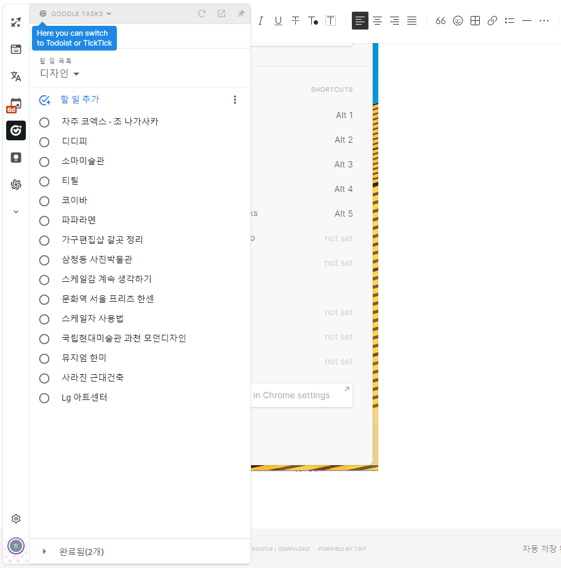Open the Google Keep notes sidebar icon
This screenshot has height=568, width=561.
pos(15,158)
